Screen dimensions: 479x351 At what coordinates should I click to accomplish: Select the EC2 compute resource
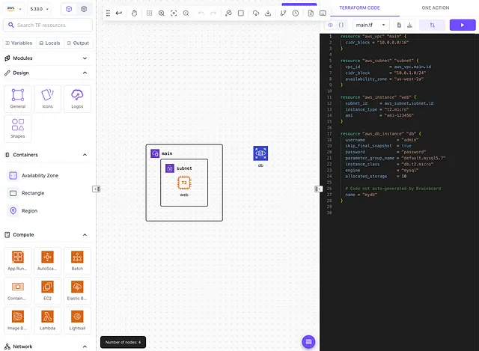tap(47, 290)
